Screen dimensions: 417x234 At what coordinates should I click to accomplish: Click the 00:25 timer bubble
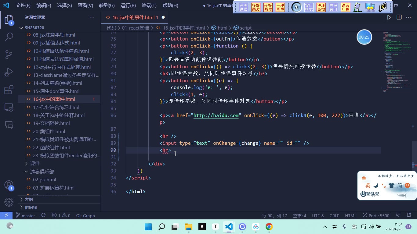364,37
